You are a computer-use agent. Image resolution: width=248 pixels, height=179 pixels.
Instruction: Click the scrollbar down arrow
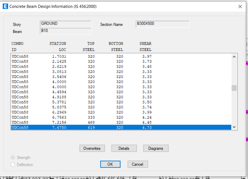click(235, 127)
